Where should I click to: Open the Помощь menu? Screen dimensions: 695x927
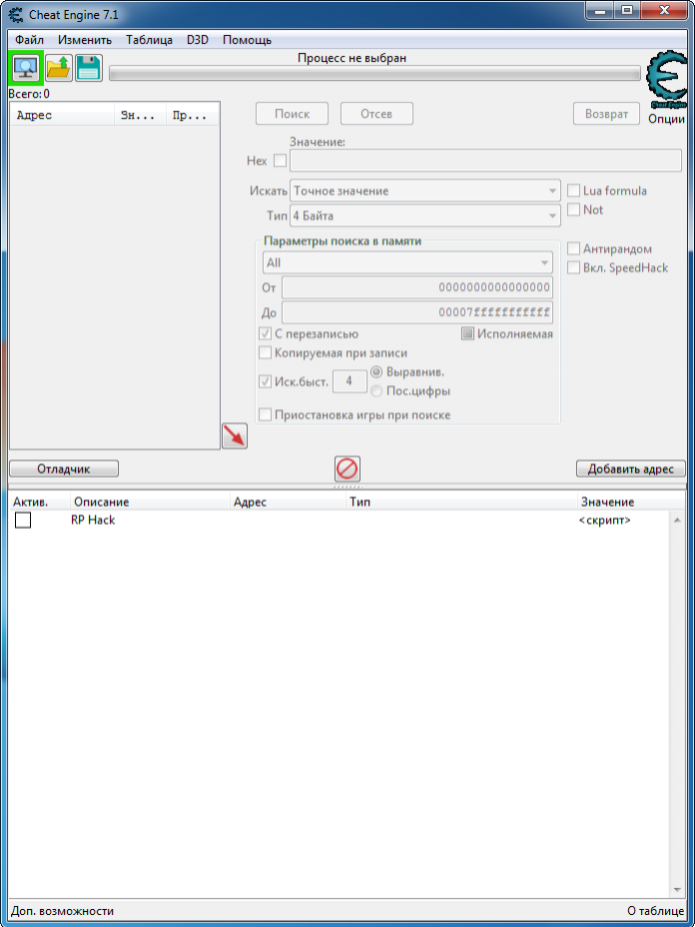(248, 40)
